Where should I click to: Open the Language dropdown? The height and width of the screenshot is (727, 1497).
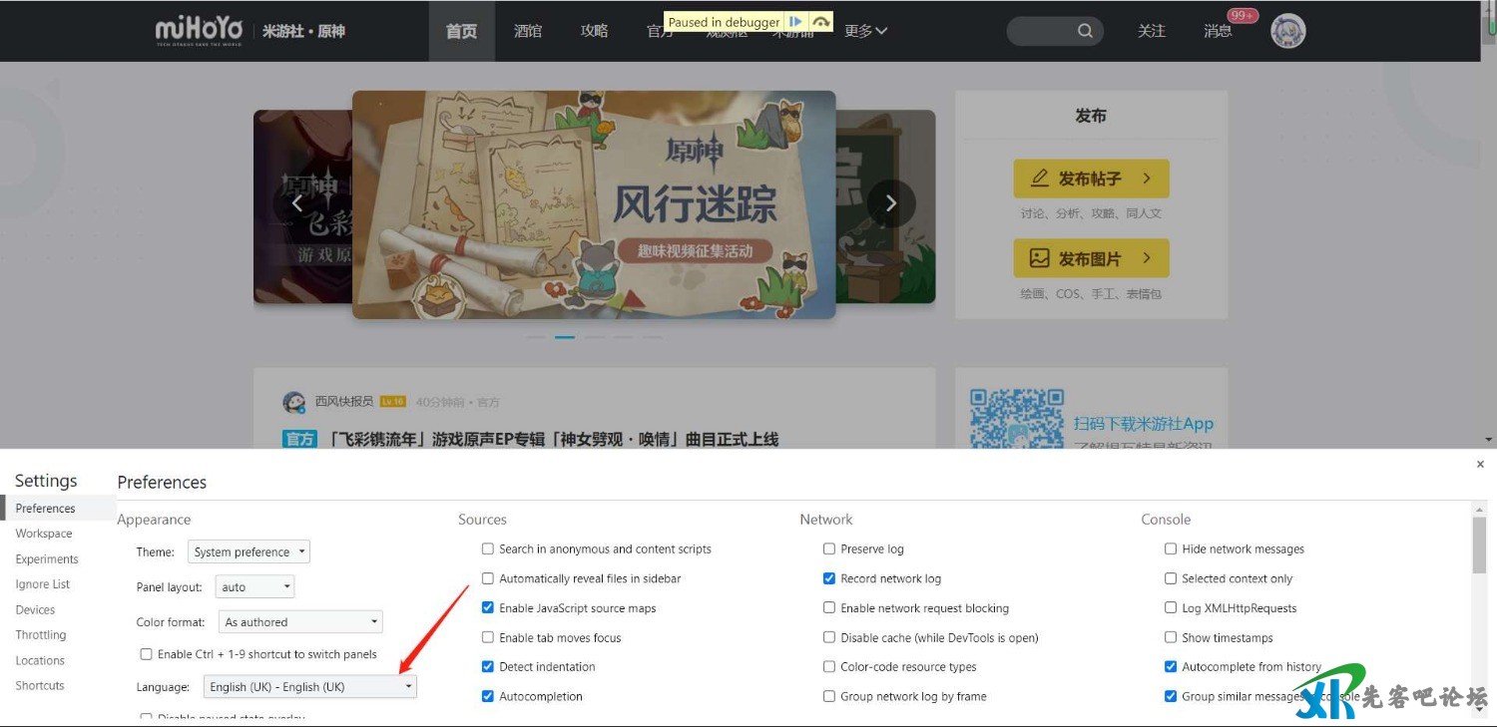click(309, 687)
